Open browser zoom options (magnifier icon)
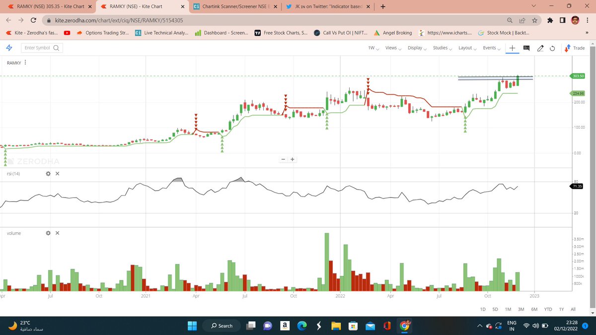Screen dimensions: 596x335 pyautogui.click(x=510, y=20)
